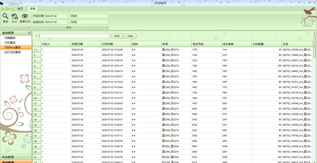Switch to the 首页 tab
Image resolution: width=317 pixels, height=163 pixels.
(20, 9)
